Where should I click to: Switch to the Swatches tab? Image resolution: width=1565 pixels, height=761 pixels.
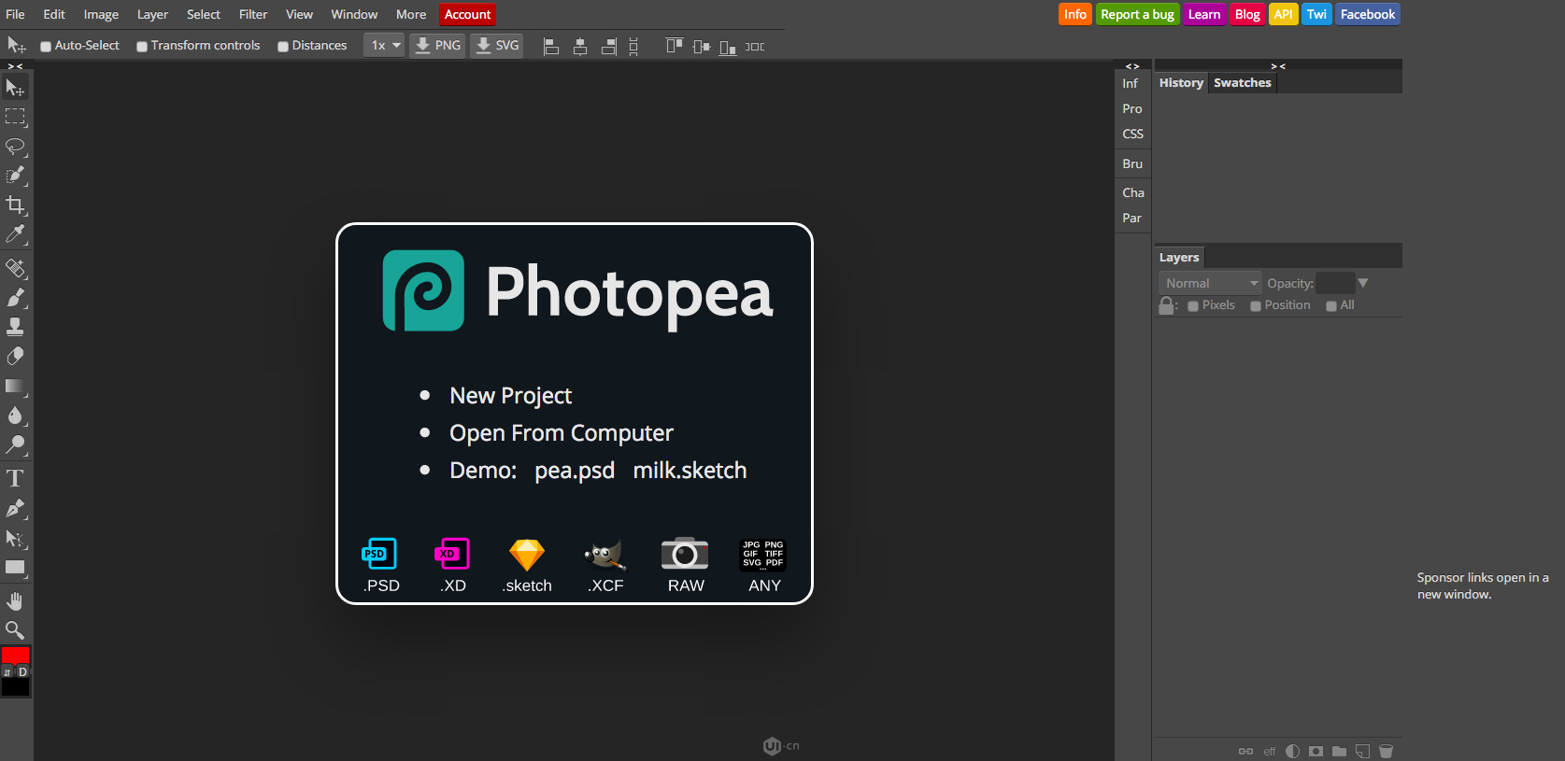coord(1243,83)
